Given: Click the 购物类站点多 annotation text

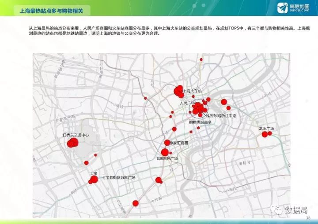Looking at the screenshot, I should pyautogui.click(x=200, y=122).
